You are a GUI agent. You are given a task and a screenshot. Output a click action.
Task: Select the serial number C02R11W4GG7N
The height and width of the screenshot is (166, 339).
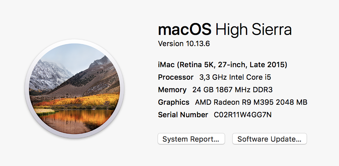243,115
